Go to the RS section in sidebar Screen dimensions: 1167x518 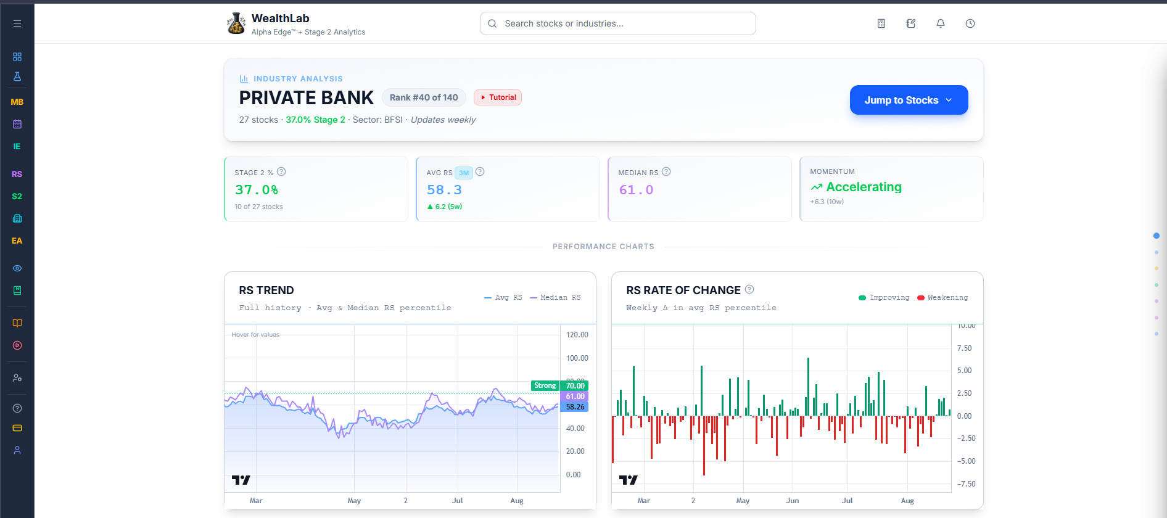[17, 175]
